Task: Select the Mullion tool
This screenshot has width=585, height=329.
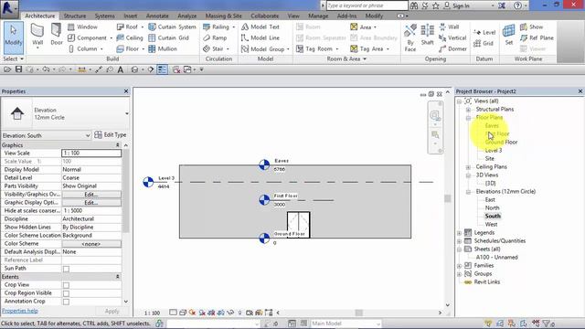Action: pyautogui.click(x=163, y=48)
